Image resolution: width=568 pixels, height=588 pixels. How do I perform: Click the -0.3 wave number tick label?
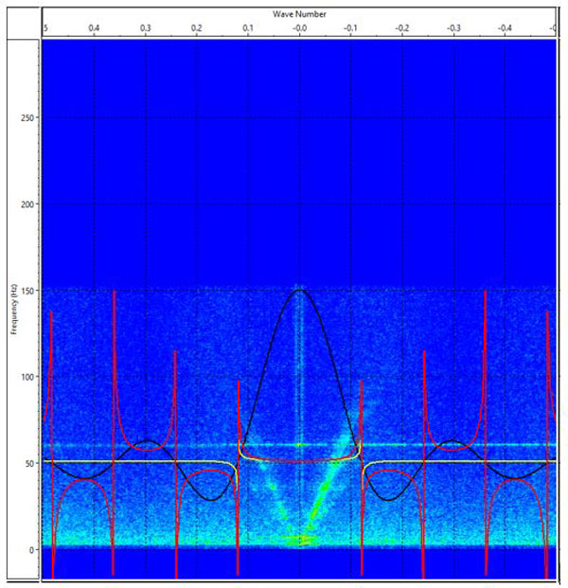pos(453,29)
